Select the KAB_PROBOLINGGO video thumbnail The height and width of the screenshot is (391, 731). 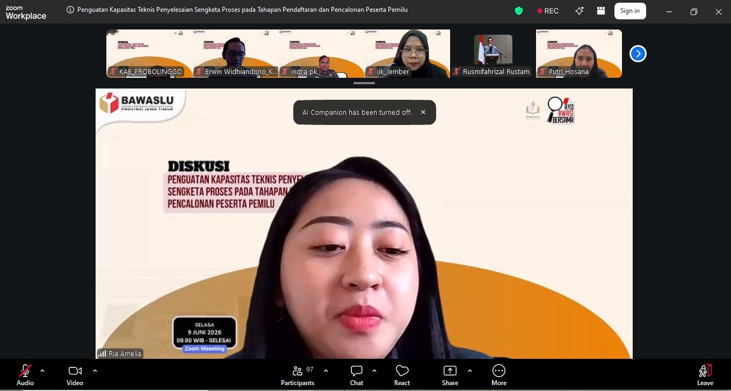[x=149, y=54]
